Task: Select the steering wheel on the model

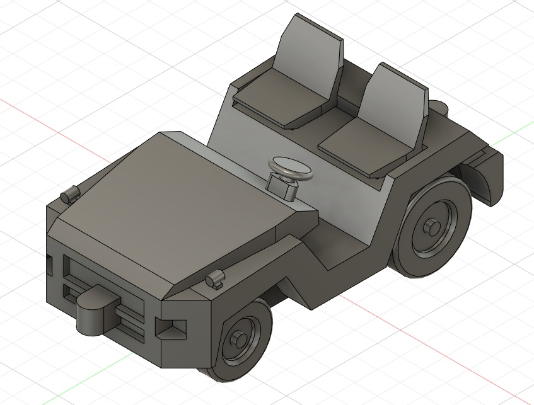Action: click(290, 168)
